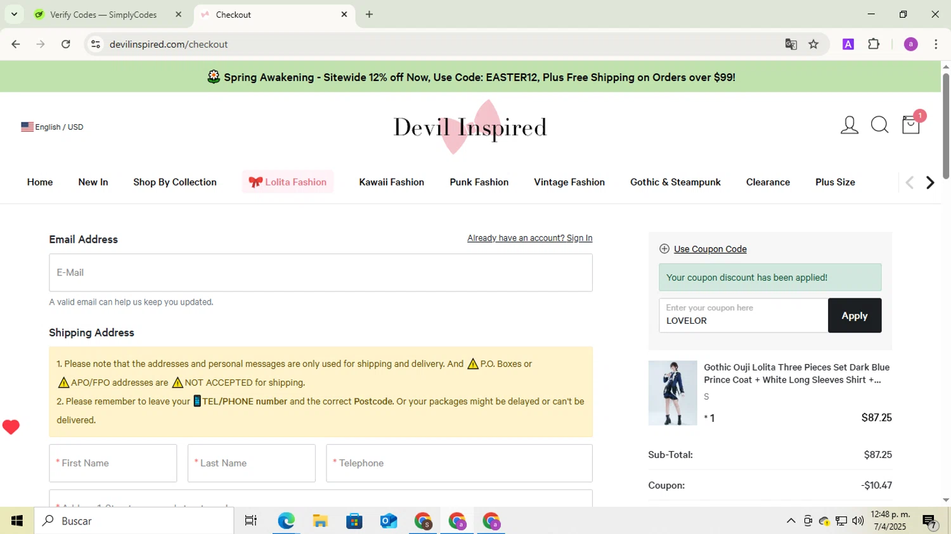
Task: Close the Checkout tab
Action: tap(344, 14)
